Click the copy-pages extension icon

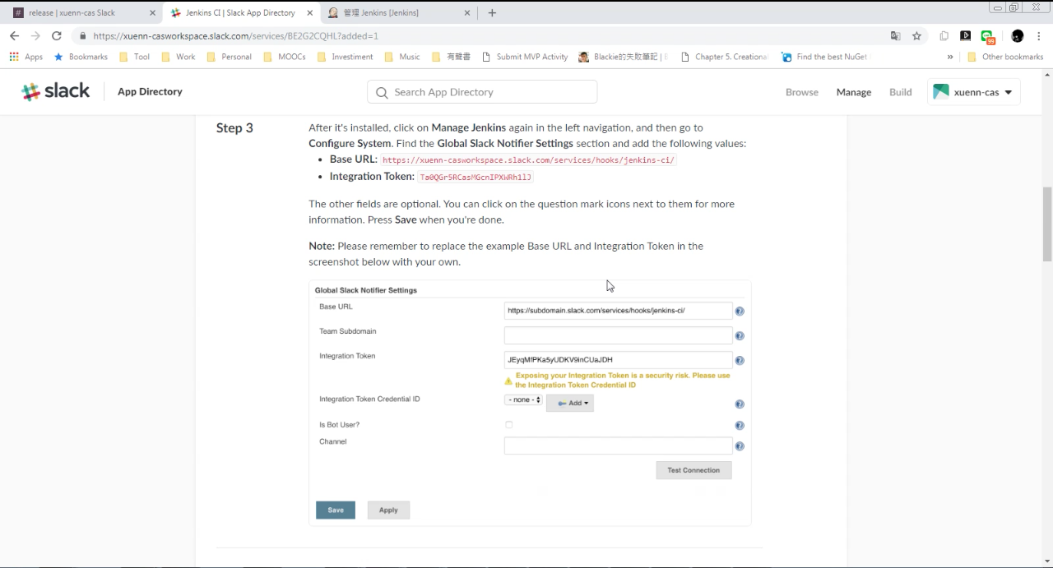944,36
